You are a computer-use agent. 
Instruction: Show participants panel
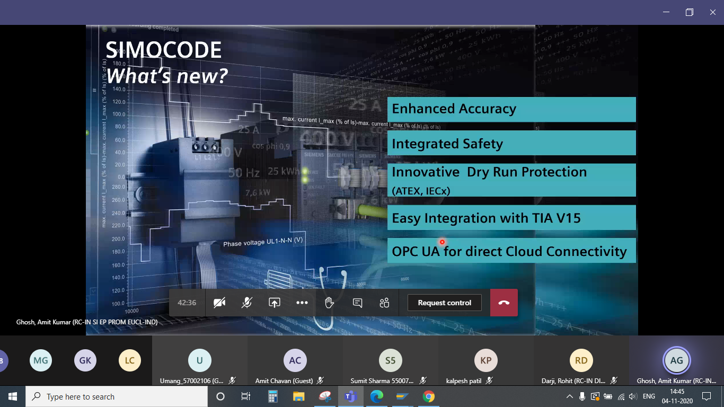pyautogui.click(x=385, y=303)
